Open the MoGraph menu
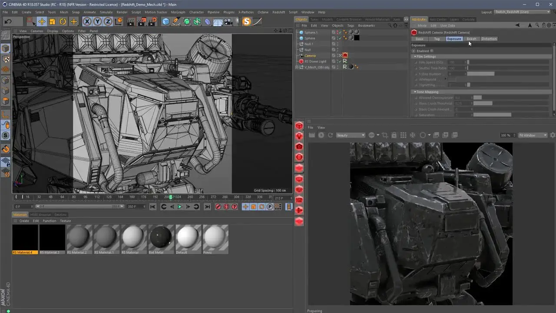 178,12
